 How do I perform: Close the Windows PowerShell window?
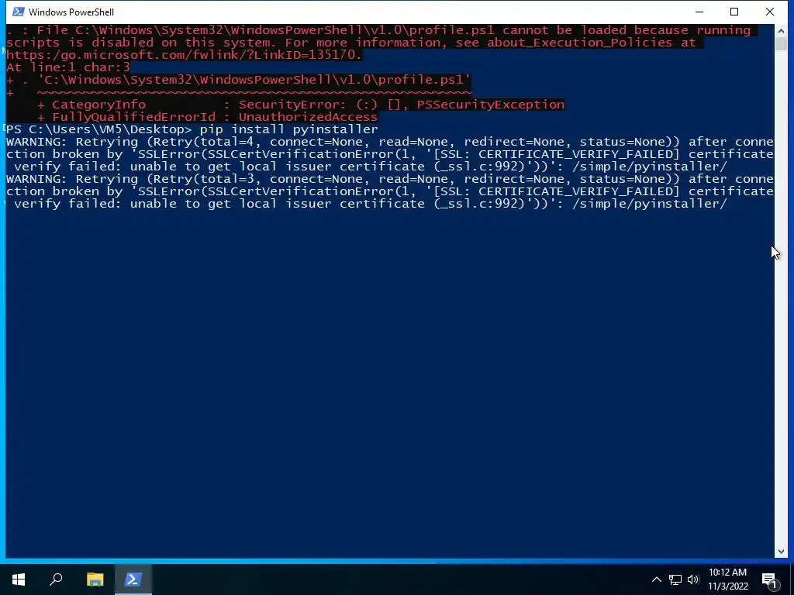[770, 12]
